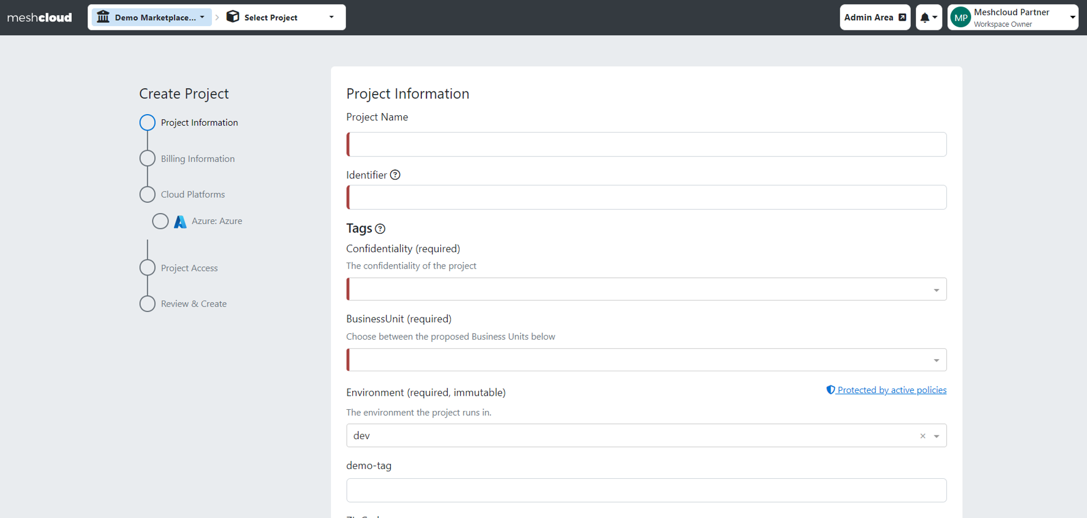1087x518 pixels.
Task: Click 'Environment (required, immutable)' label
Action: [x=426, y=392]
